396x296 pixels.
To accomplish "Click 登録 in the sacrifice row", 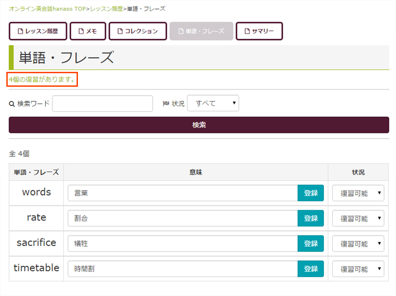I will 311,243.
